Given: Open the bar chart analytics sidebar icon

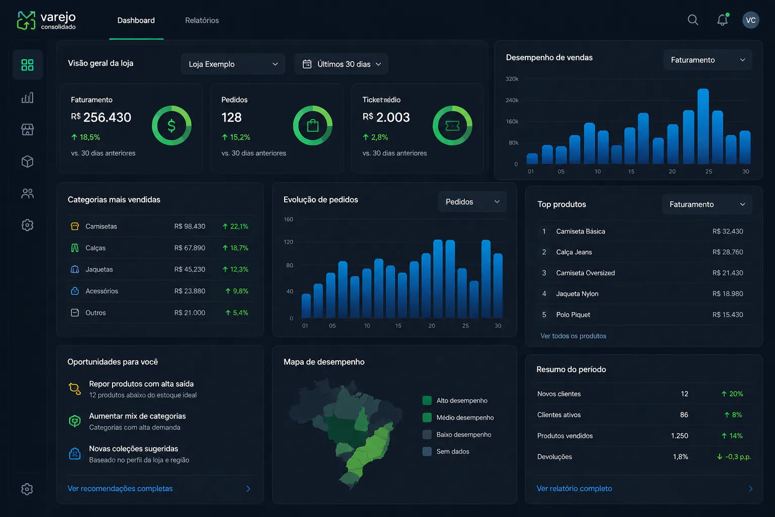Looking at the screenshot, I should tap(28, 97).
